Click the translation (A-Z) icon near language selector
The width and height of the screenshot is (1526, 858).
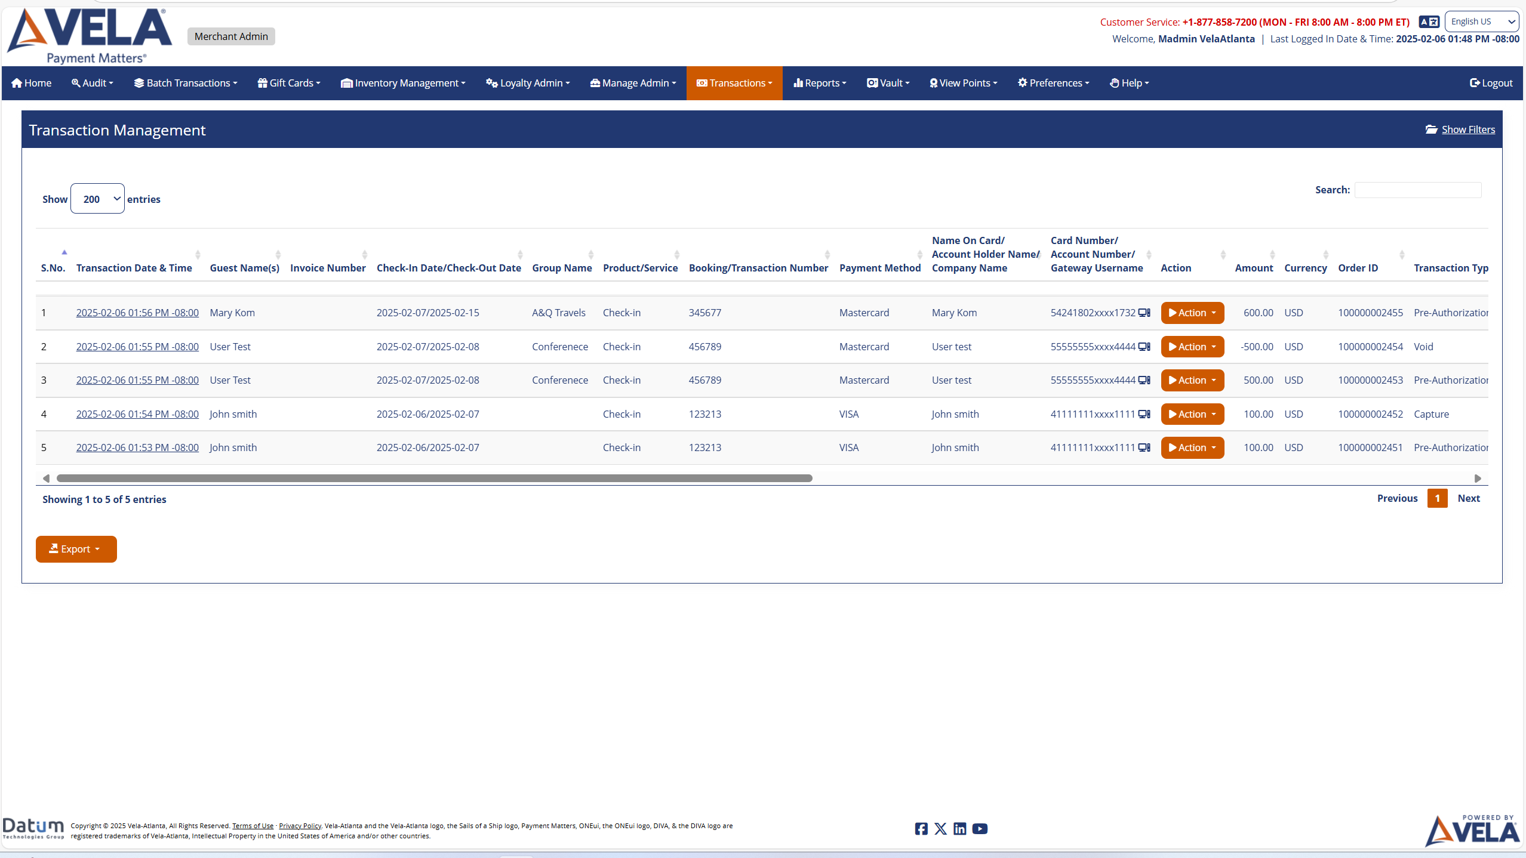(1429, 21)
